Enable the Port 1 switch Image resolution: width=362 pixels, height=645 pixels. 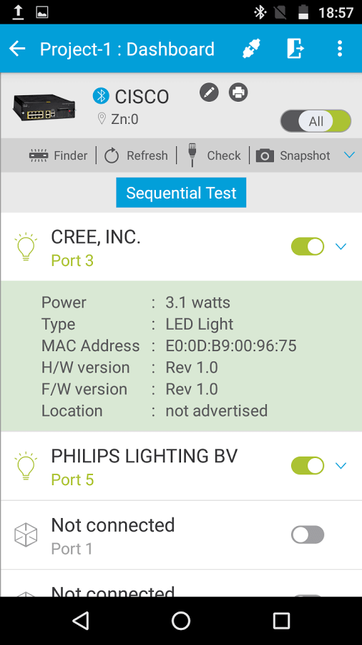(x=308, y=535)
